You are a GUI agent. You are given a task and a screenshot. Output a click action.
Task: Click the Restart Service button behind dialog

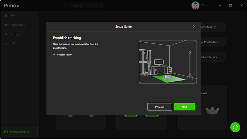[213, 57]
